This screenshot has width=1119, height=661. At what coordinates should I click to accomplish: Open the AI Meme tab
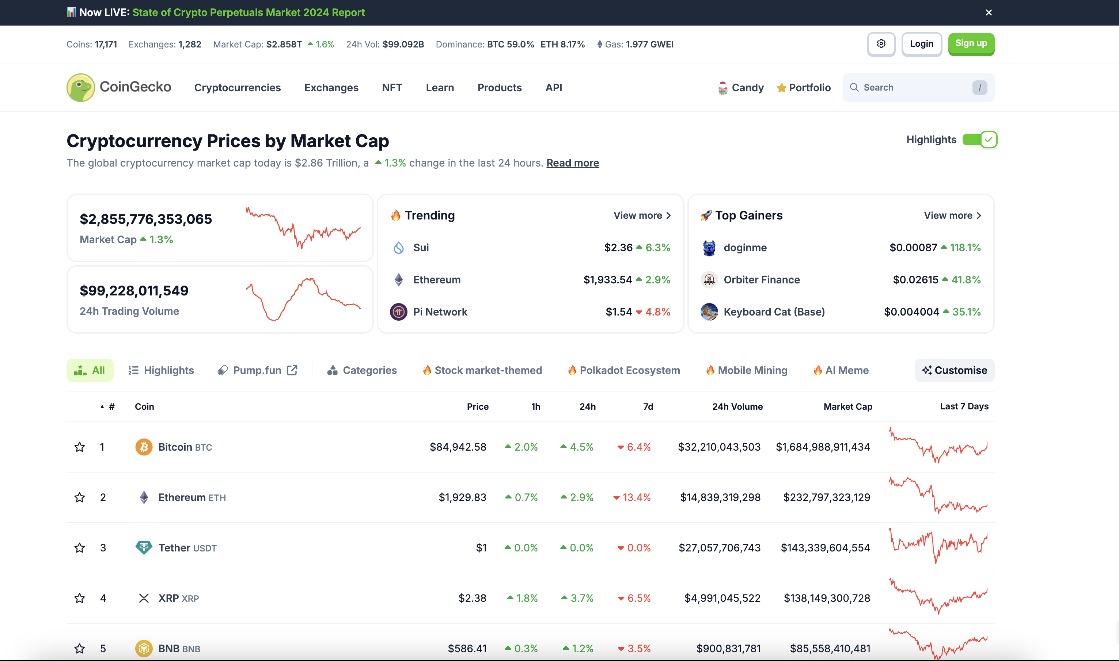point(841,370)
